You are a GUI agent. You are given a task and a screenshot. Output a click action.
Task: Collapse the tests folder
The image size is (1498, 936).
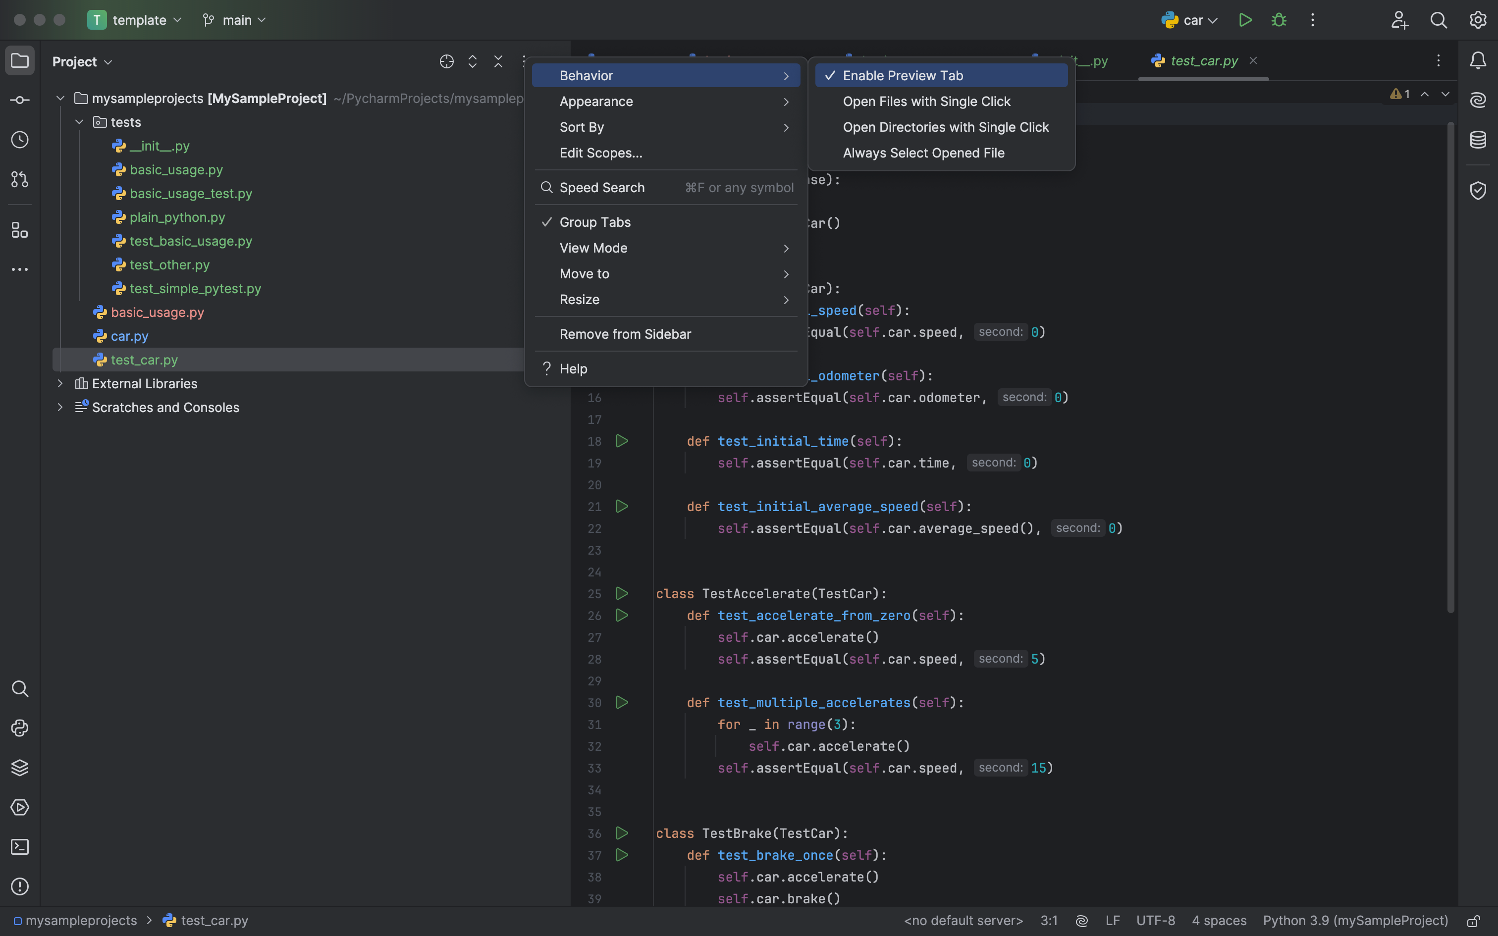coord(79,122)
